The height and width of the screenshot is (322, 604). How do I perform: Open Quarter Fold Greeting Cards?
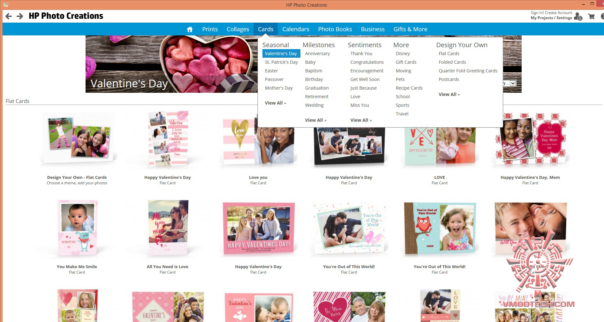tap(468, 71)
